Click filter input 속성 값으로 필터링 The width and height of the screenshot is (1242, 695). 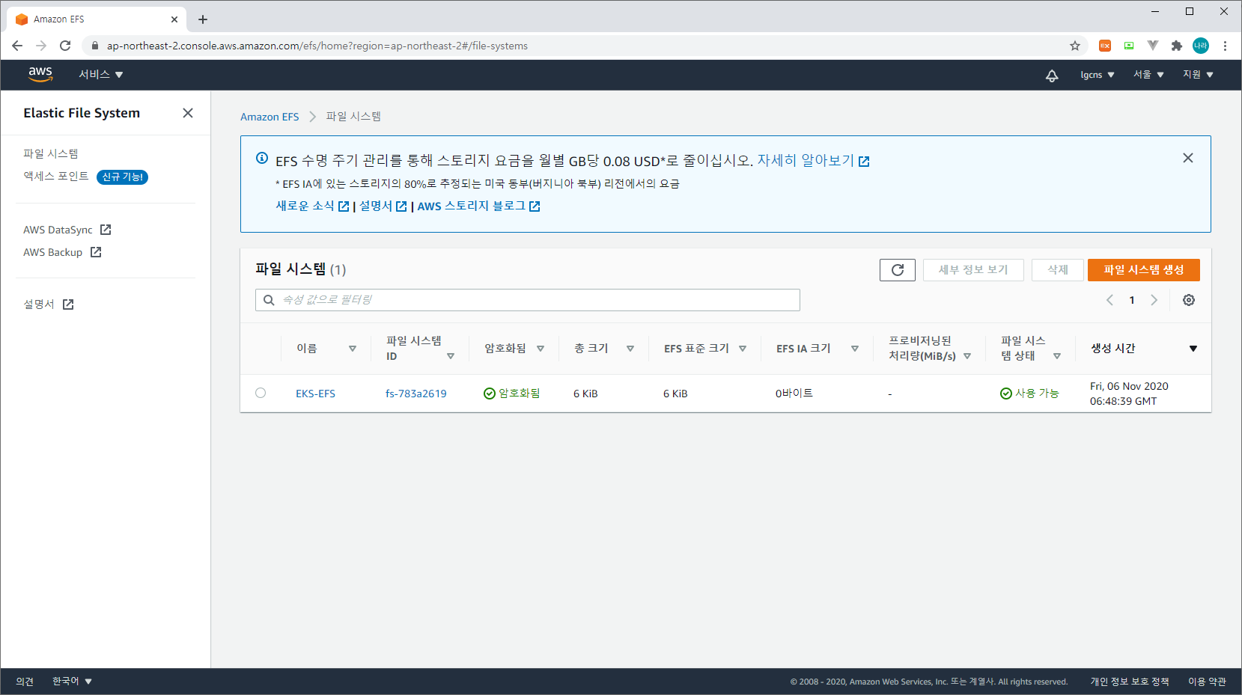pyautogui.click(x=528, y=300)
